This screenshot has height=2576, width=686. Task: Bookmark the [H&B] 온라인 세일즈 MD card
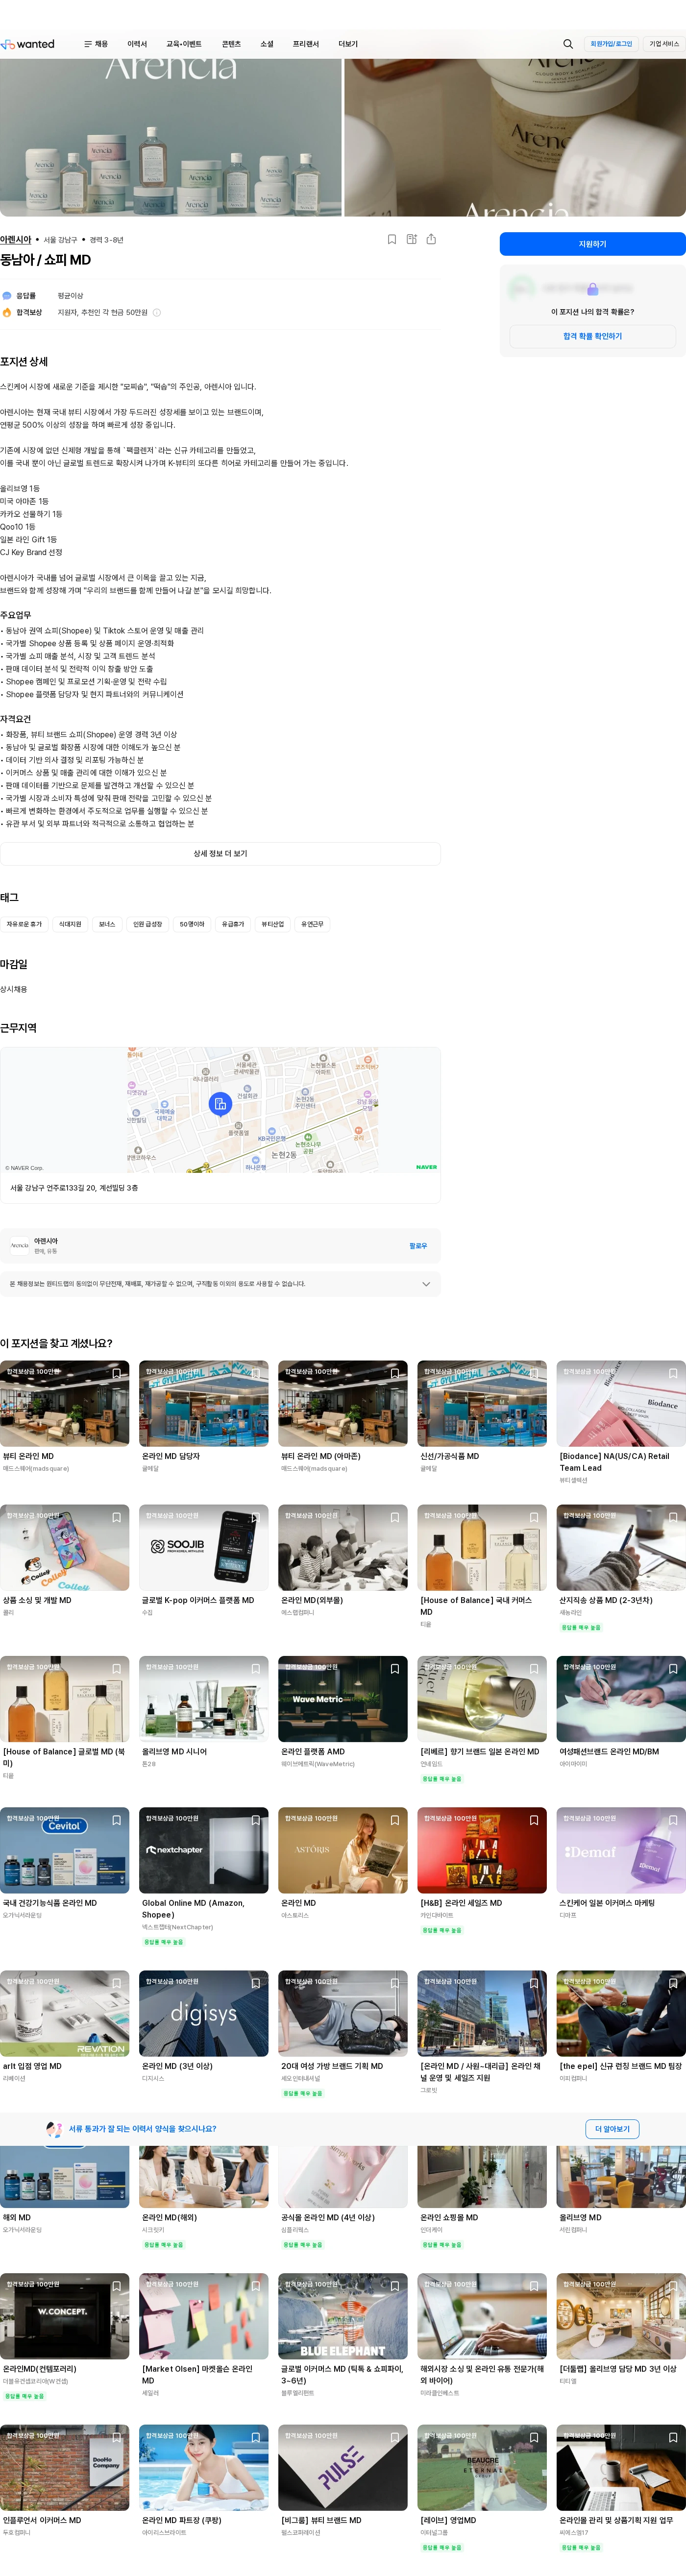click(x=534, y=1820)
